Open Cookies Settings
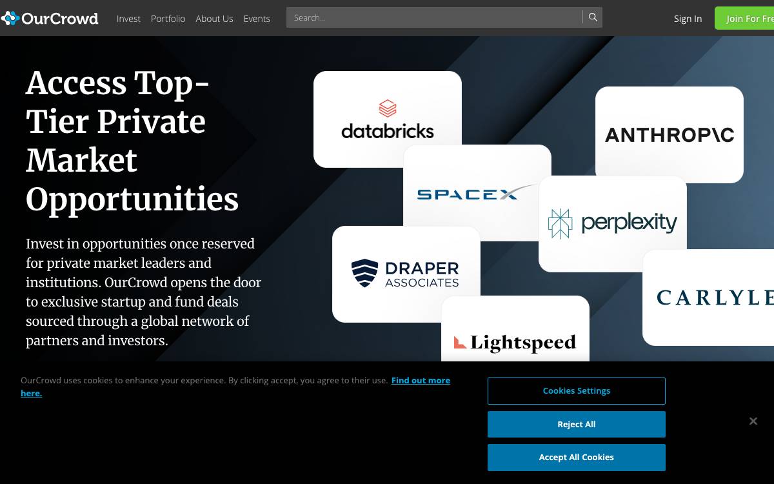The image size is (774, 484). pos(577,391)
